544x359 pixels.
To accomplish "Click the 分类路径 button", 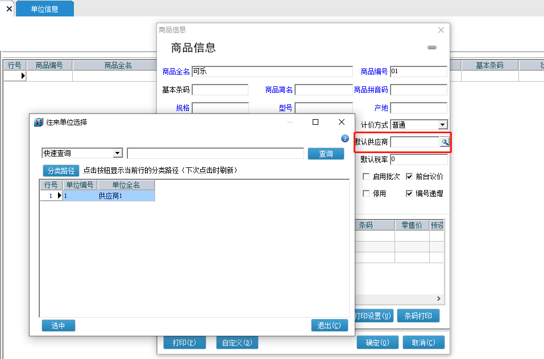I will [x=60, y=171].
